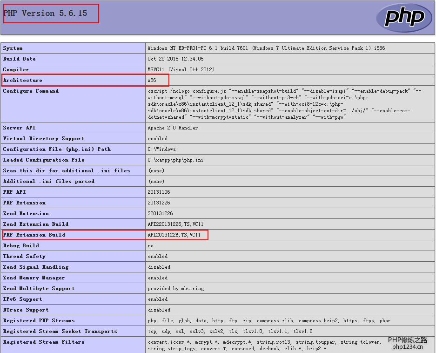Select the php, file, glob, data streams list
436x353 pixels.
click(269, 320)
